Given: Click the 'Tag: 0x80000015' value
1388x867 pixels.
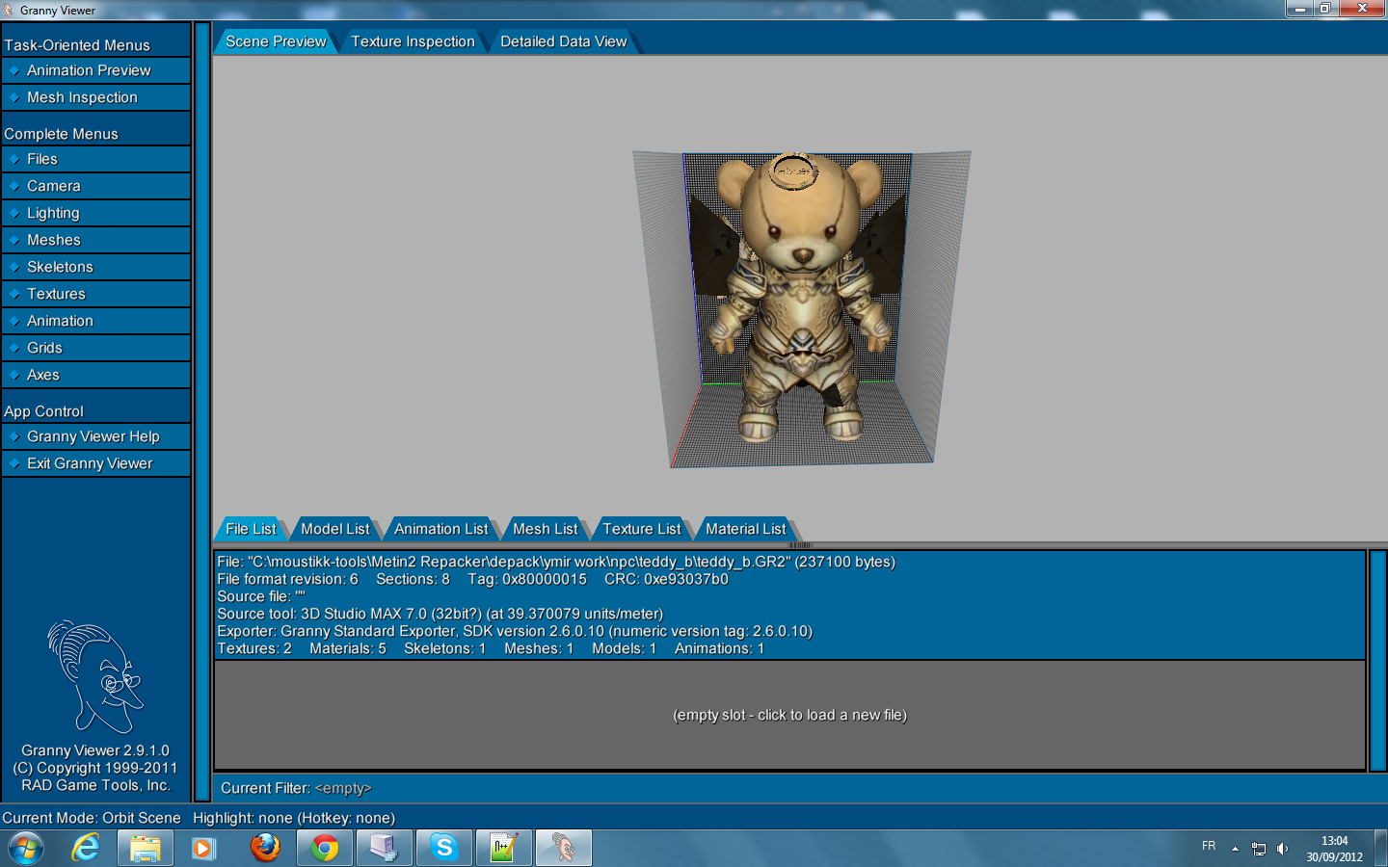Looking at the screenshot, I should tap(527, 579).
